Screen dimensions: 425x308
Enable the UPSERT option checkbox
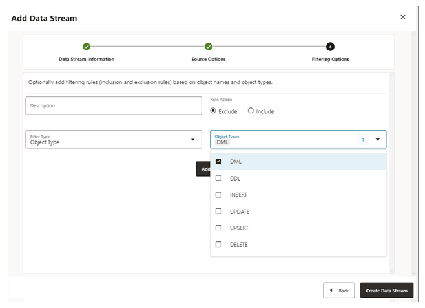pos(218,228)
